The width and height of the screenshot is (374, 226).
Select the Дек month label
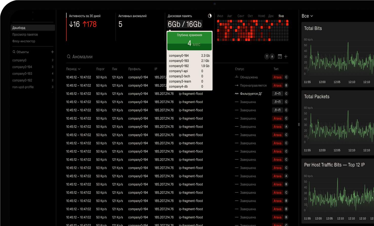271,16
